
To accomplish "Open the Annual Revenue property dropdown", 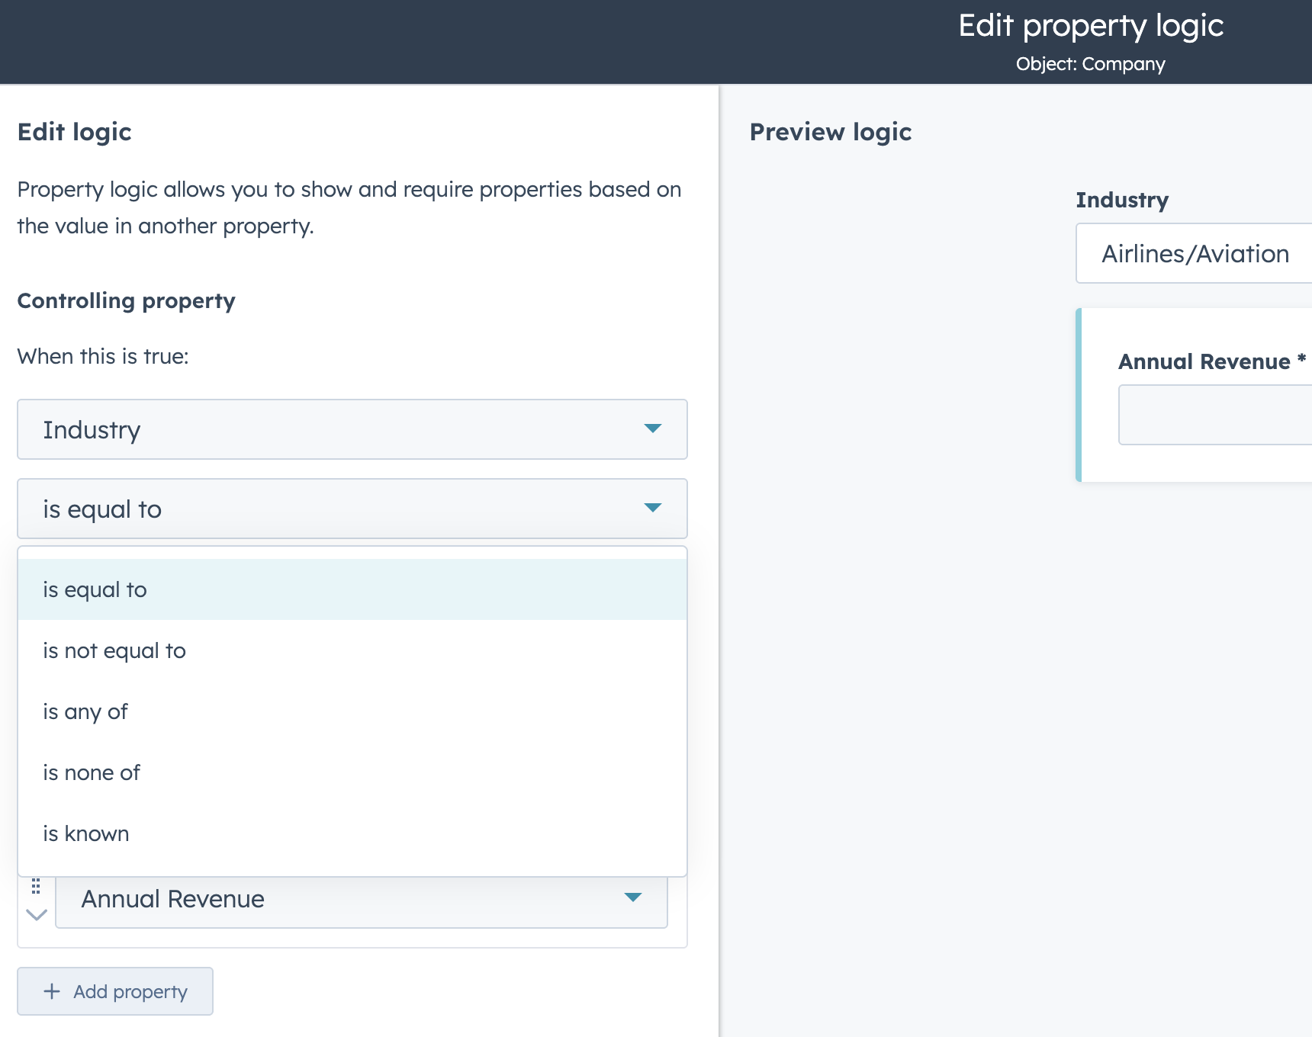I will point(361,900).
